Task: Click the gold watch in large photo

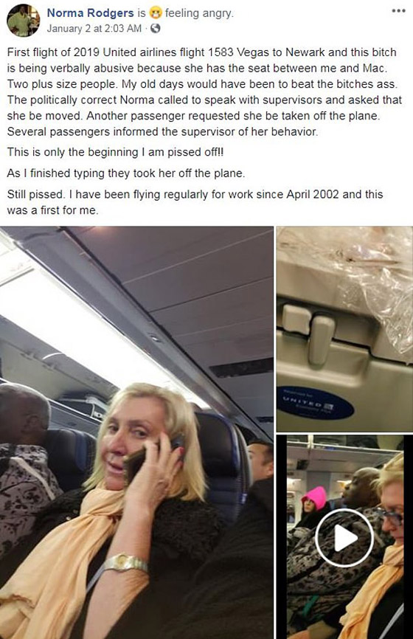Action: pos(125,563)
